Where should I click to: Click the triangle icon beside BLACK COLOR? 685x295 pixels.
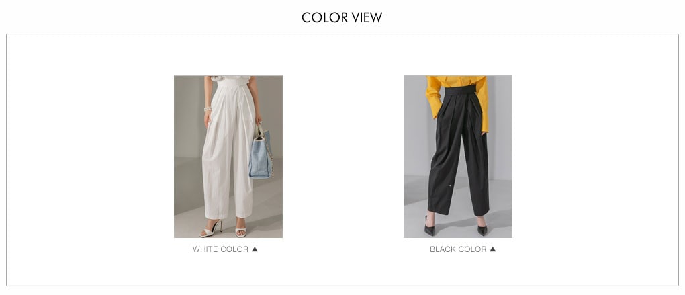[x=493, y=249]
